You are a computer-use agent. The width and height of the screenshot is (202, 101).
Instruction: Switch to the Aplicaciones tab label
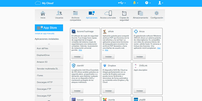(91, 18)
